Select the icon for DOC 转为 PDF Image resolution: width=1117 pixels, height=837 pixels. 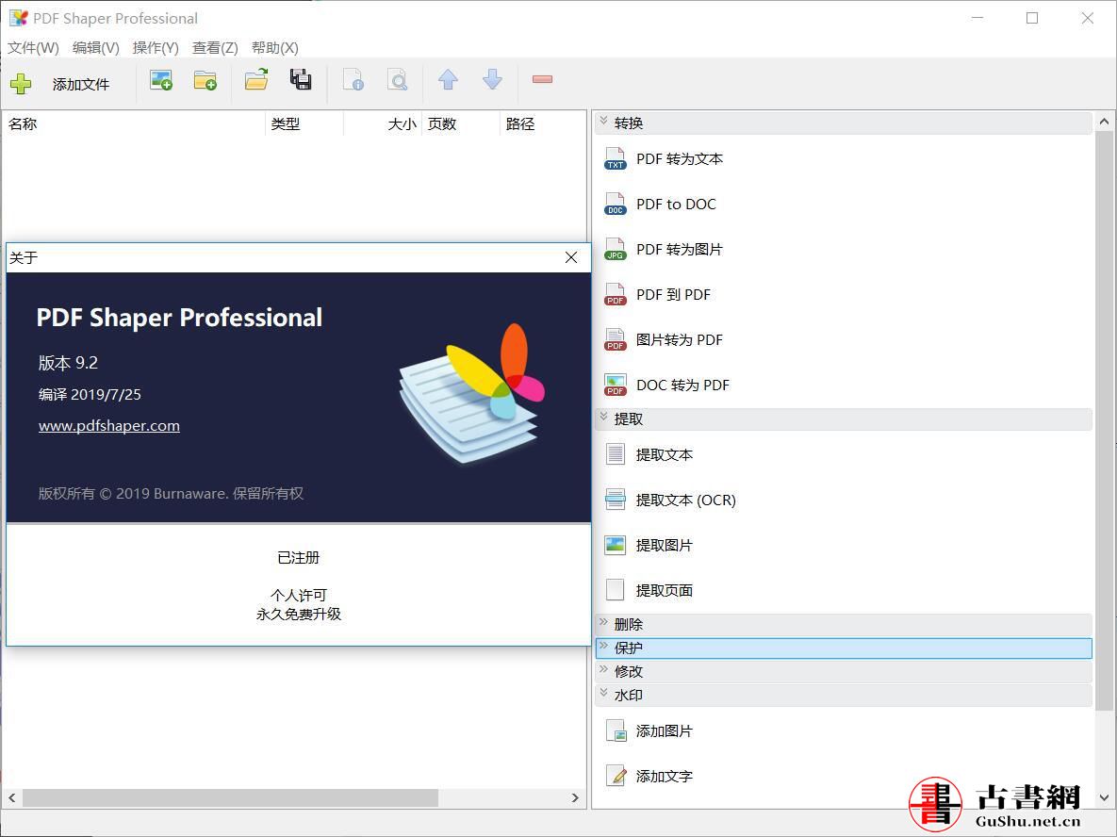(615, 386)
